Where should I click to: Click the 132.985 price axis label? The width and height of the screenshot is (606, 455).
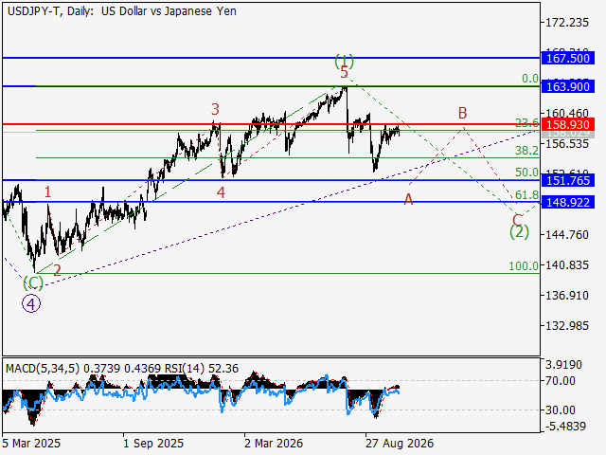click(x=567, y=326)
